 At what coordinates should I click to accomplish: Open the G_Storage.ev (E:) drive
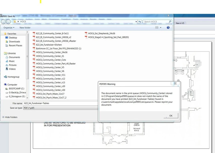coord(17,96)
